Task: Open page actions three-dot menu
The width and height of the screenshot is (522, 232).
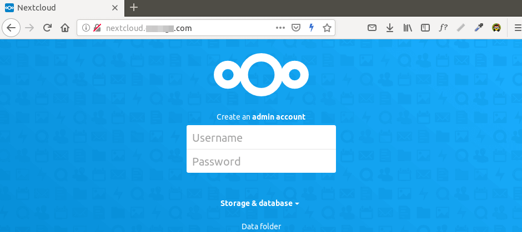Action: coord(280,28)
